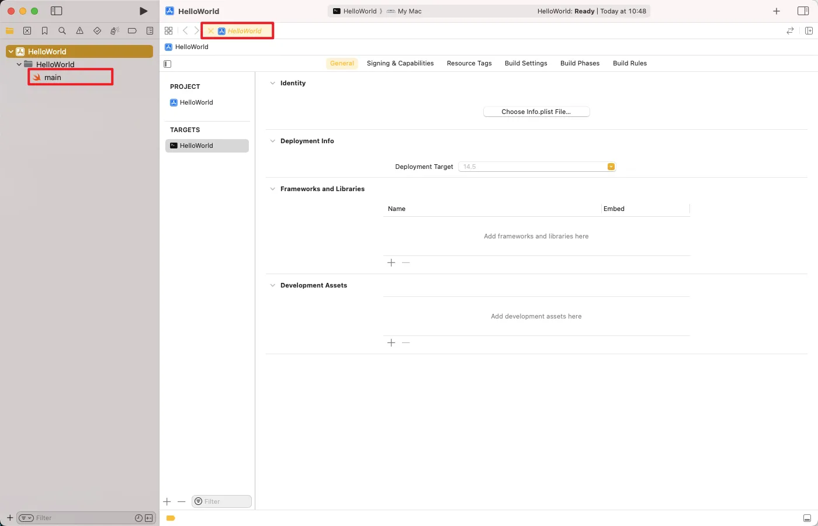Collapse the HelloWorld folder group
Viewport: 818px width, 526px height.
pyautogui.click(x=19, y=64)
